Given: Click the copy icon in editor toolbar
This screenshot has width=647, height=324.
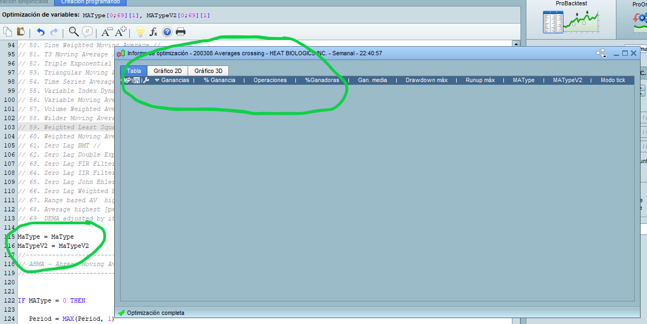Looking at the screenshot, I should [x=8, y=32].
